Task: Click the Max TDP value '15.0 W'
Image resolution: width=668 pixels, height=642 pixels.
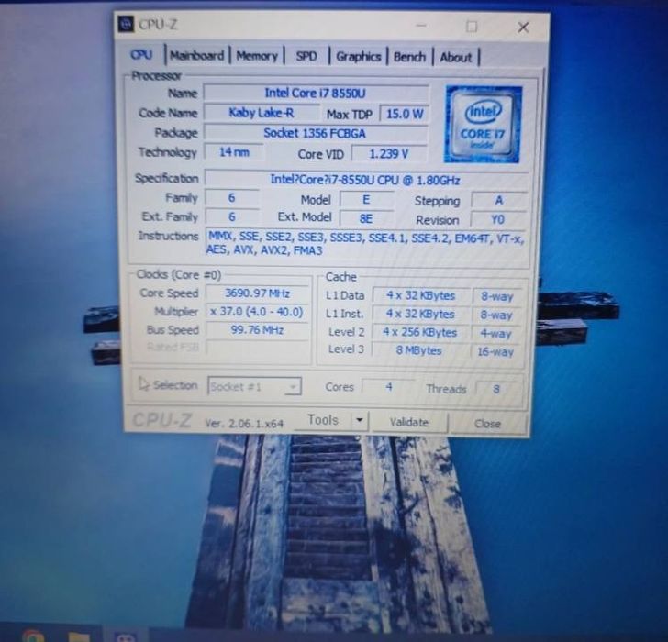Action: point(405,114)
